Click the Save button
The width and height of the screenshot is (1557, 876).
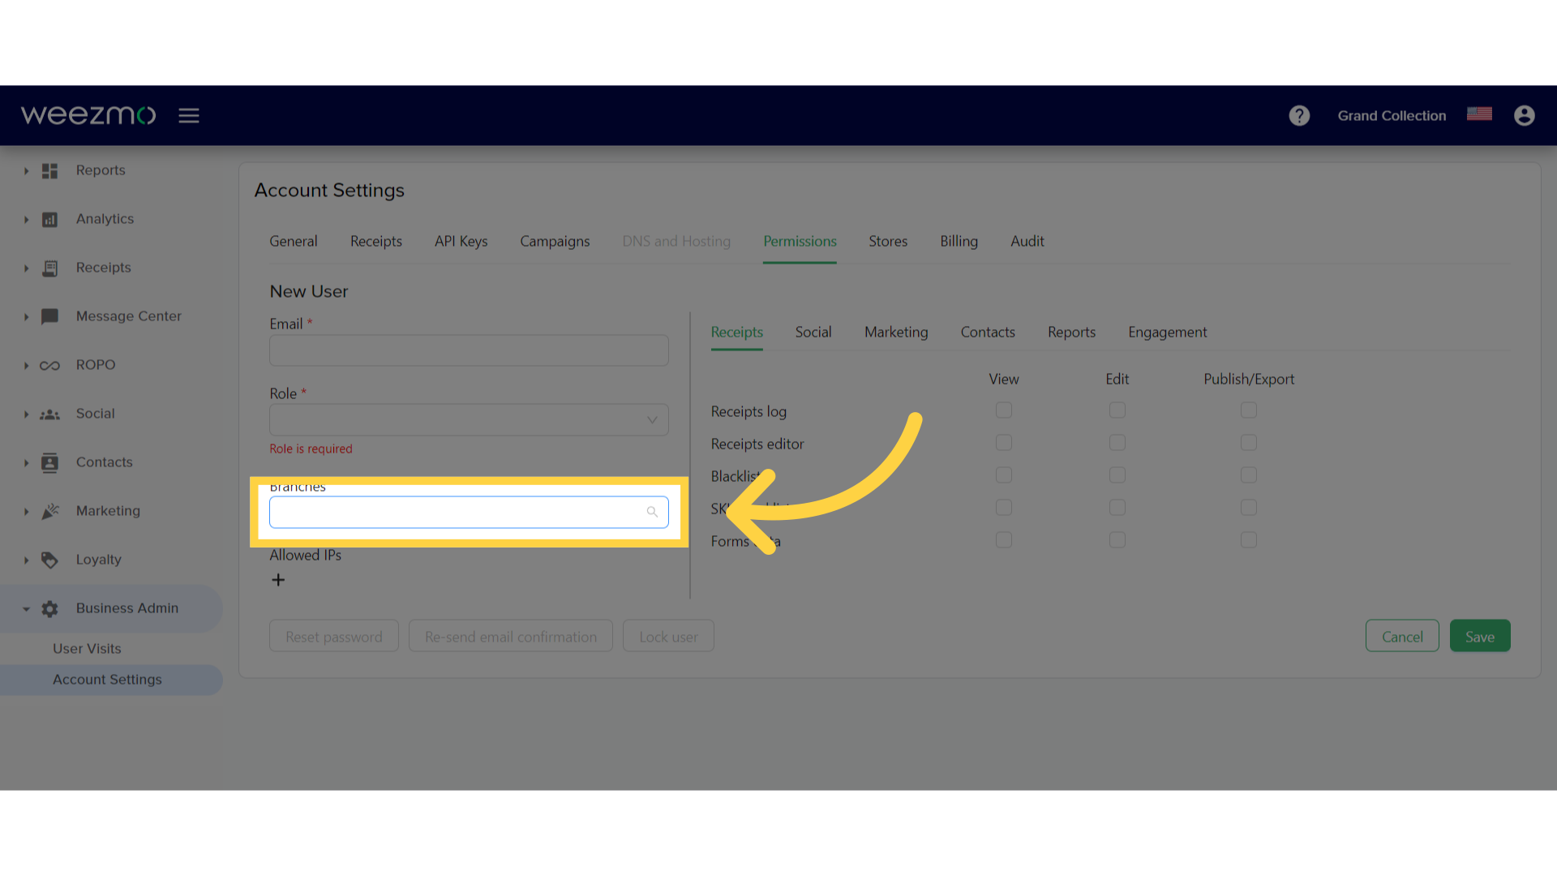[x=1480, y=636]
